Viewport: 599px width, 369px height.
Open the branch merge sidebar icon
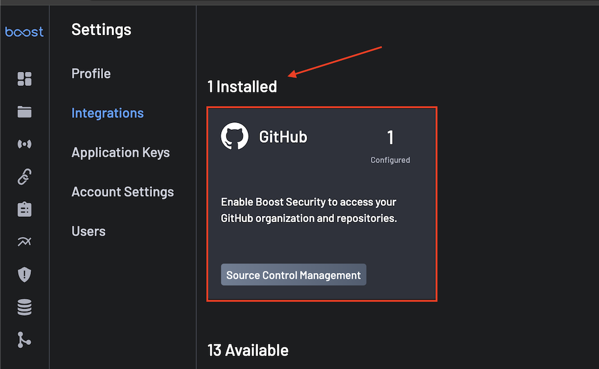23,340
